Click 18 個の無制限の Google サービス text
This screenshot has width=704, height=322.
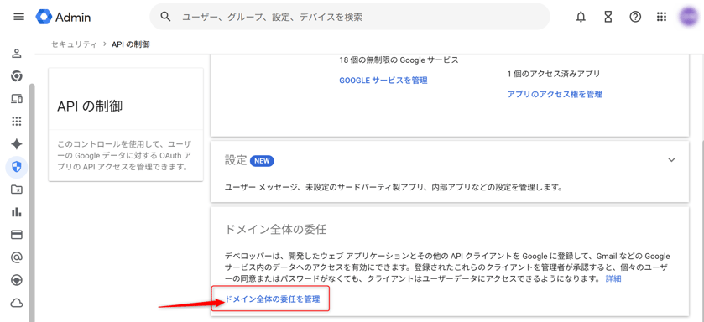point(399,60)
